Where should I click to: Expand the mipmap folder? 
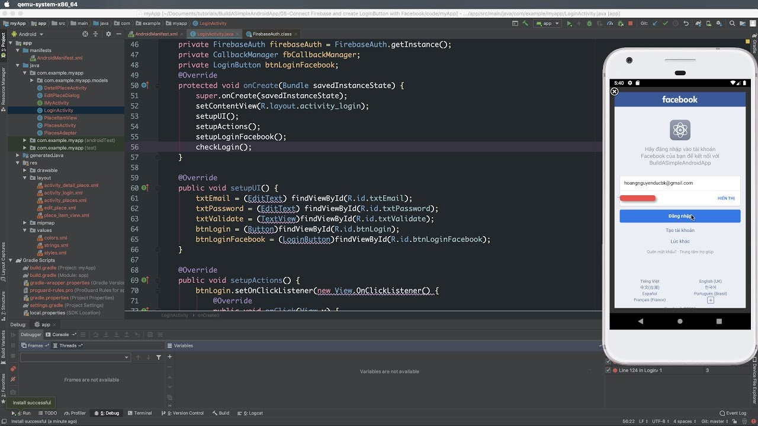25,223
